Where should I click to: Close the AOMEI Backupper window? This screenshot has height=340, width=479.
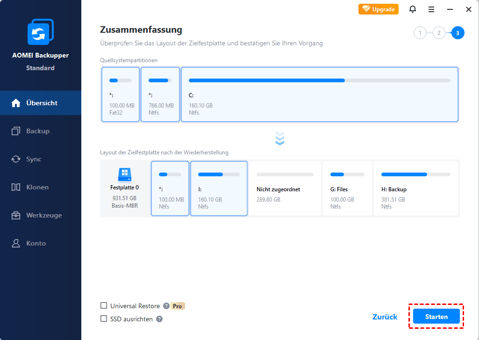pyautogui.click(x=469, y=9)
